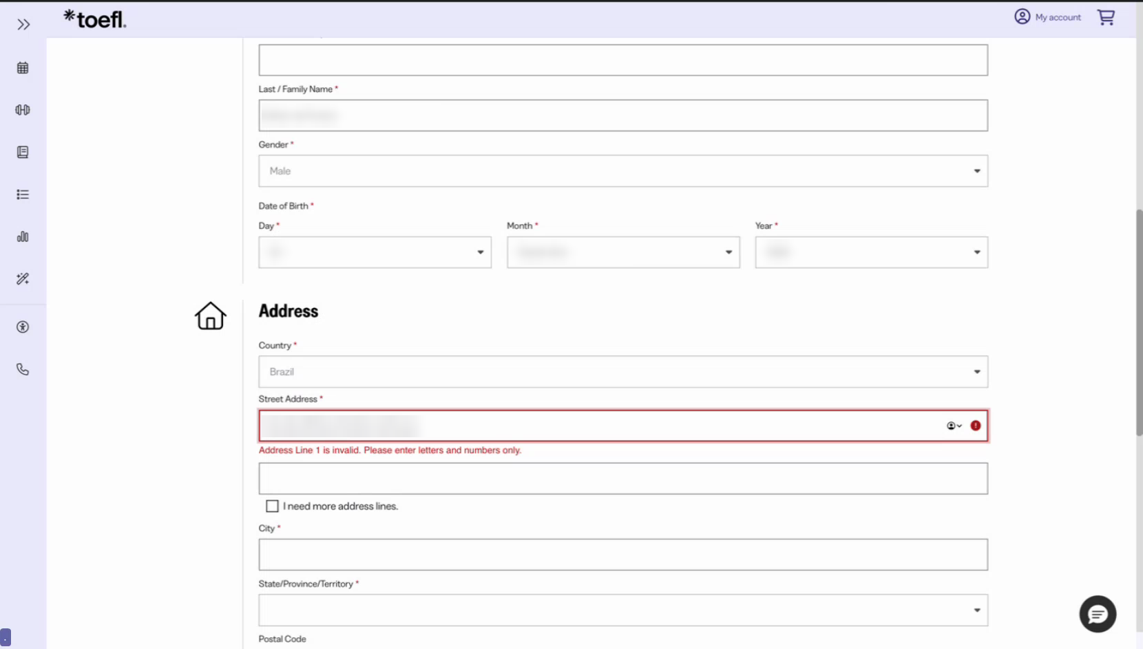Screen dimensions: 1143x649
Task: Open the document icon in sidebar
Action: [23, 152]
